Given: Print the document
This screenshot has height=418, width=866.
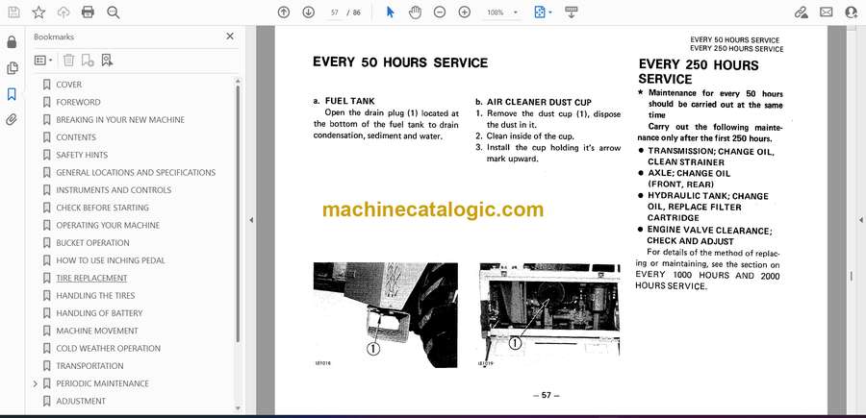Looking at the screenshot, I should click(x=88, y=12).
